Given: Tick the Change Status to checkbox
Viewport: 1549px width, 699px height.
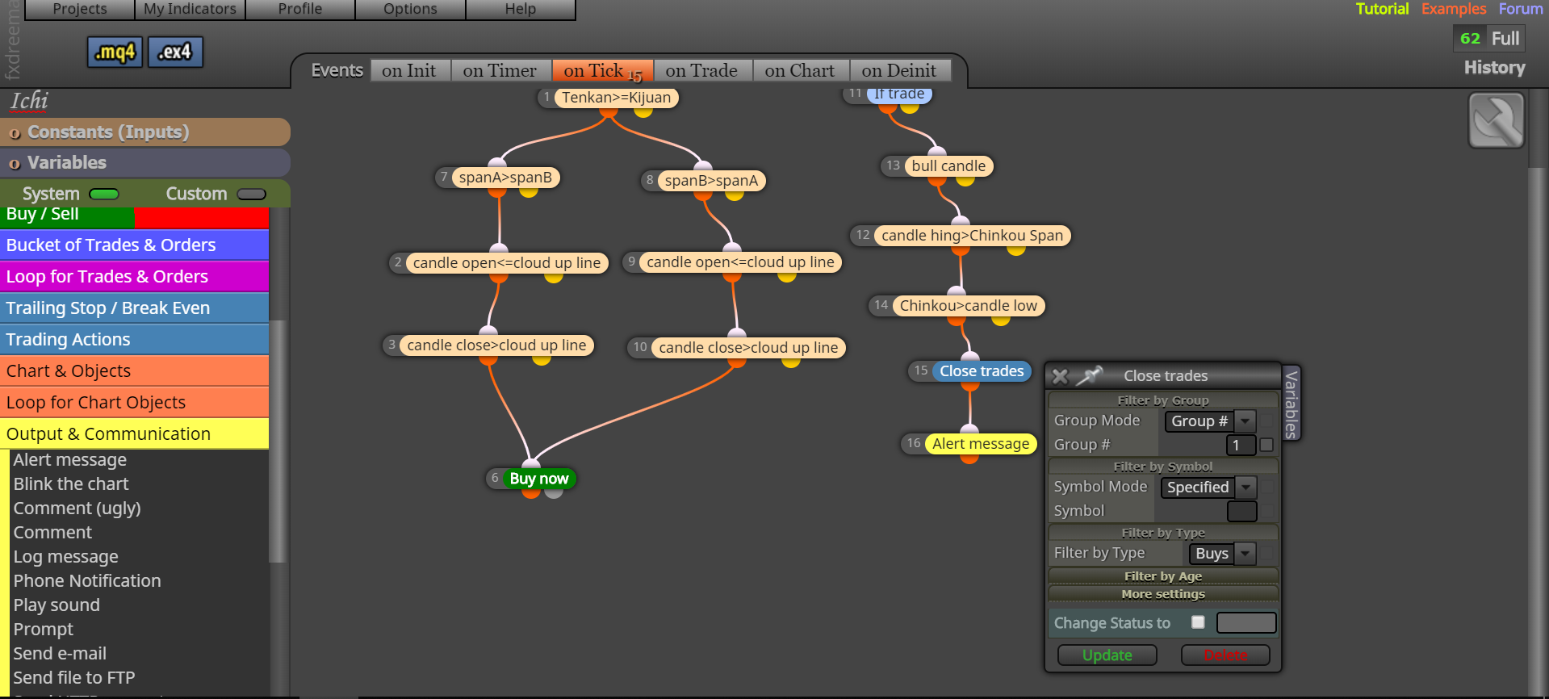Looking at the screenshot, I should pyautogui.click(x=1198, y=622).
